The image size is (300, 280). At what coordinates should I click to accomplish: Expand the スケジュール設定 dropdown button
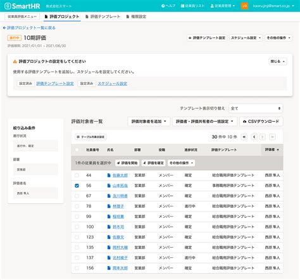[x=246, y=38]
